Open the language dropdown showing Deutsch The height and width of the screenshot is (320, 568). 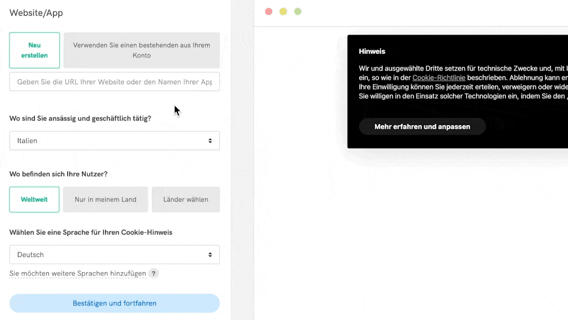114,255
